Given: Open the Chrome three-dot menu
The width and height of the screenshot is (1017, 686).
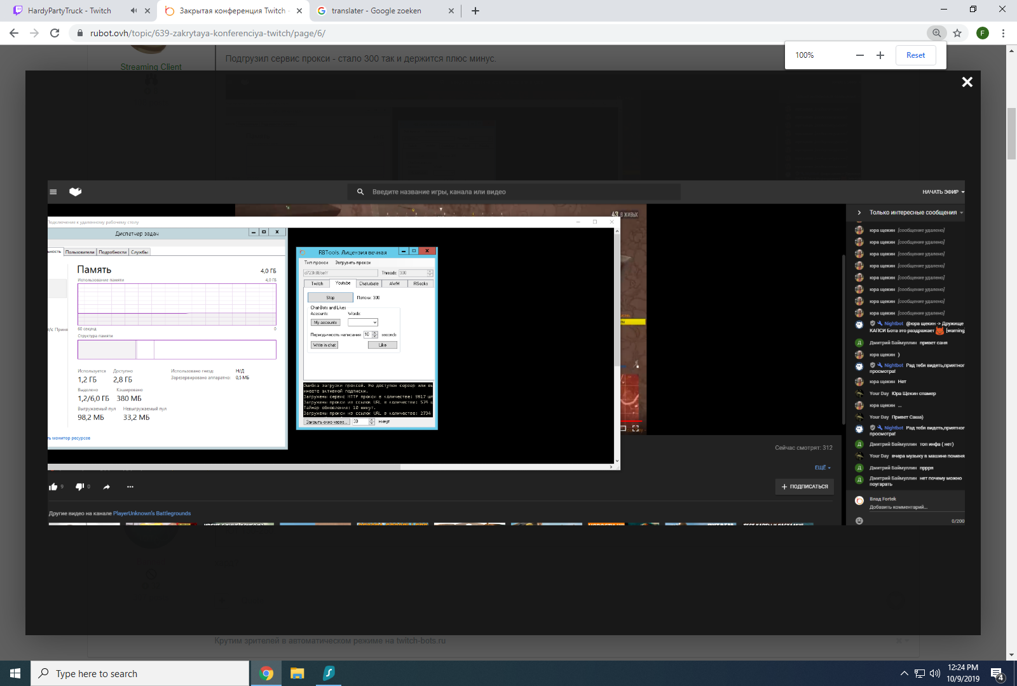Looking at the screenshot, I should pos(1003,33).
